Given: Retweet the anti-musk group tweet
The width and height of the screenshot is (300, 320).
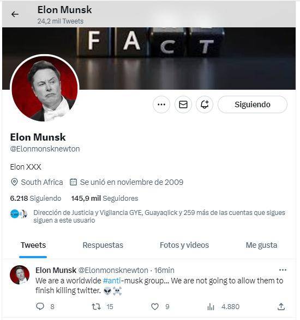Looking at the screenshot, I should (x=96, y=306).
